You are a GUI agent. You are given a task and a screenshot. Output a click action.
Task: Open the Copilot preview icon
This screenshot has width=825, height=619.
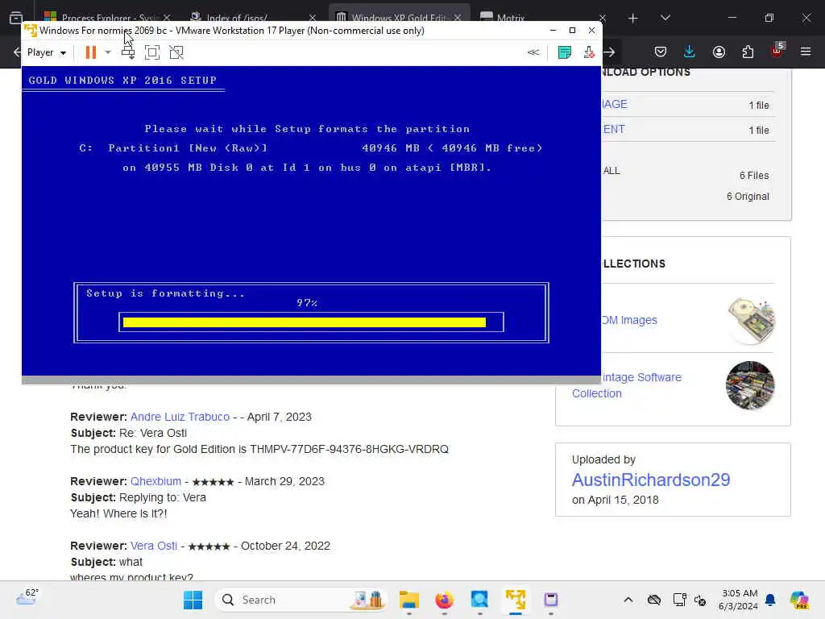(798, 600)
